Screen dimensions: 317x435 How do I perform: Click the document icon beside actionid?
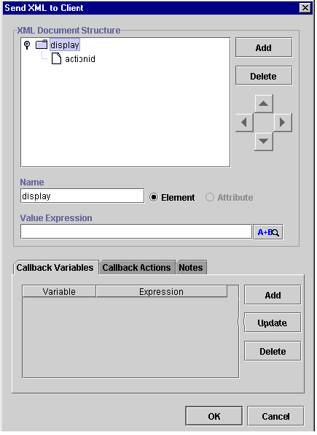(x=56, y=59)
